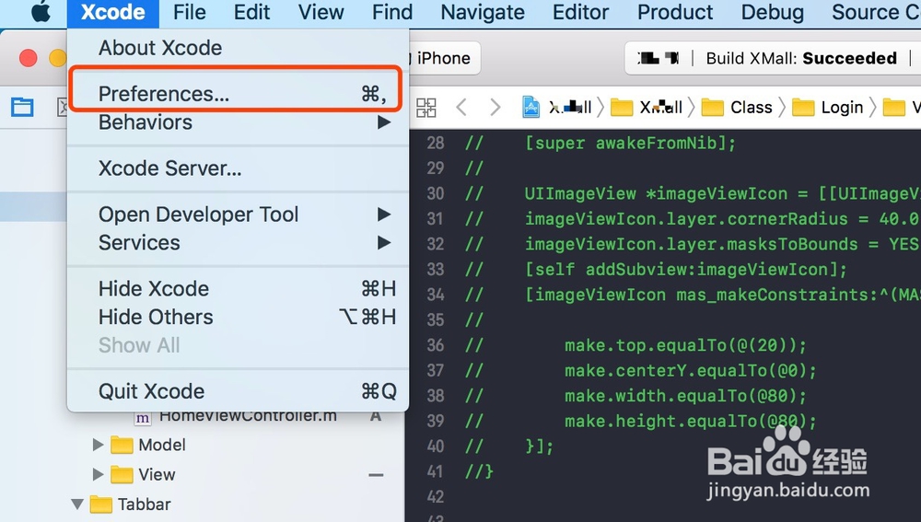Open the Edit menu
The width and height of the screenshot is (921, 522).
coord(252,12)
